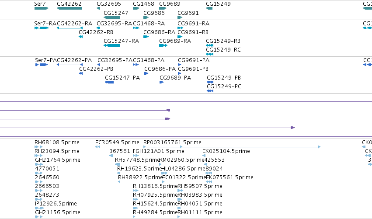Click the CG9686 gene label
Image resolution: width=372 pixels, height=219 pixels.
154,13
